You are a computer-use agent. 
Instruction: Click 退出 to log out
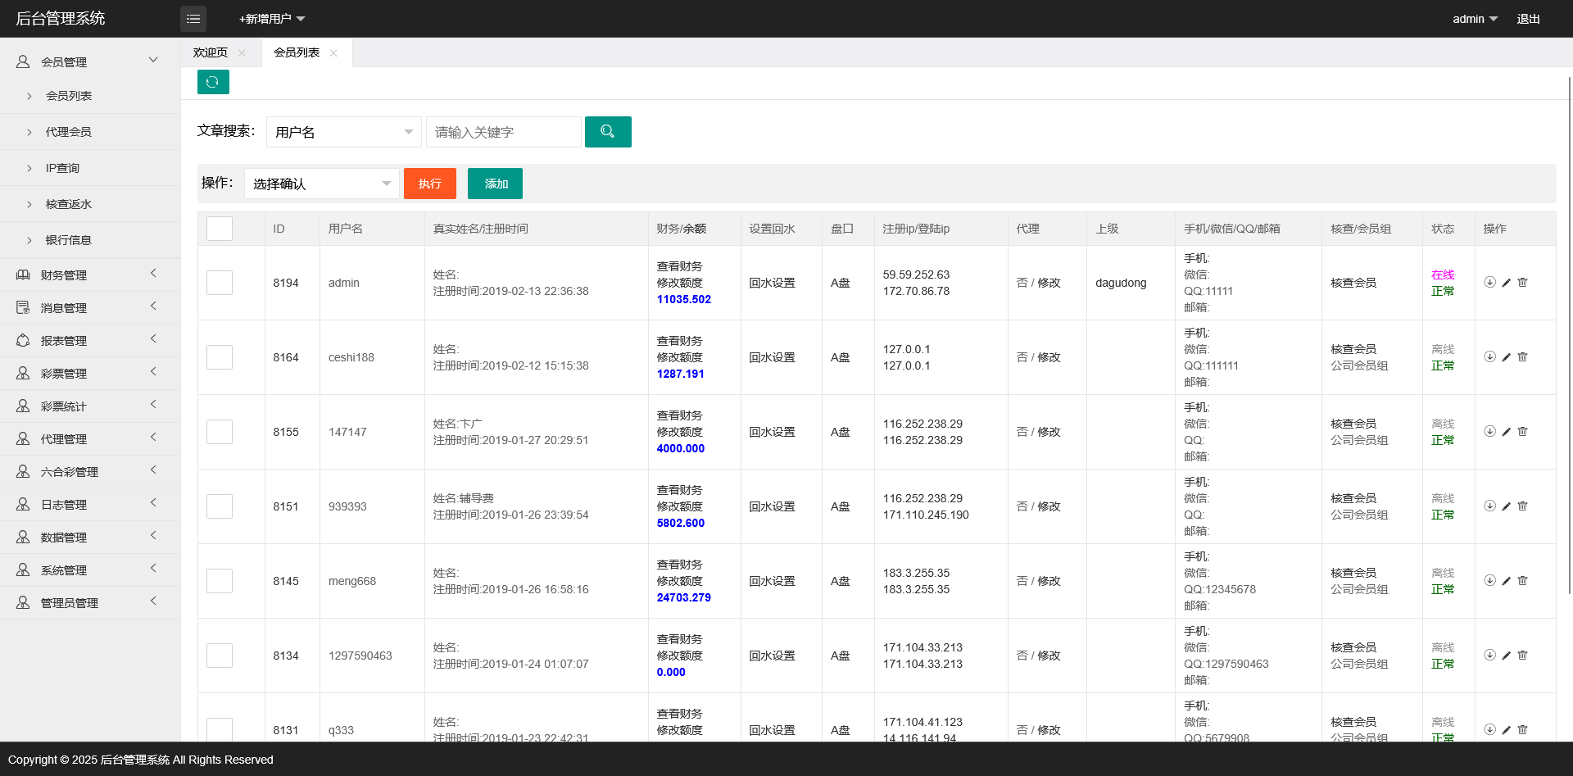1528,19
